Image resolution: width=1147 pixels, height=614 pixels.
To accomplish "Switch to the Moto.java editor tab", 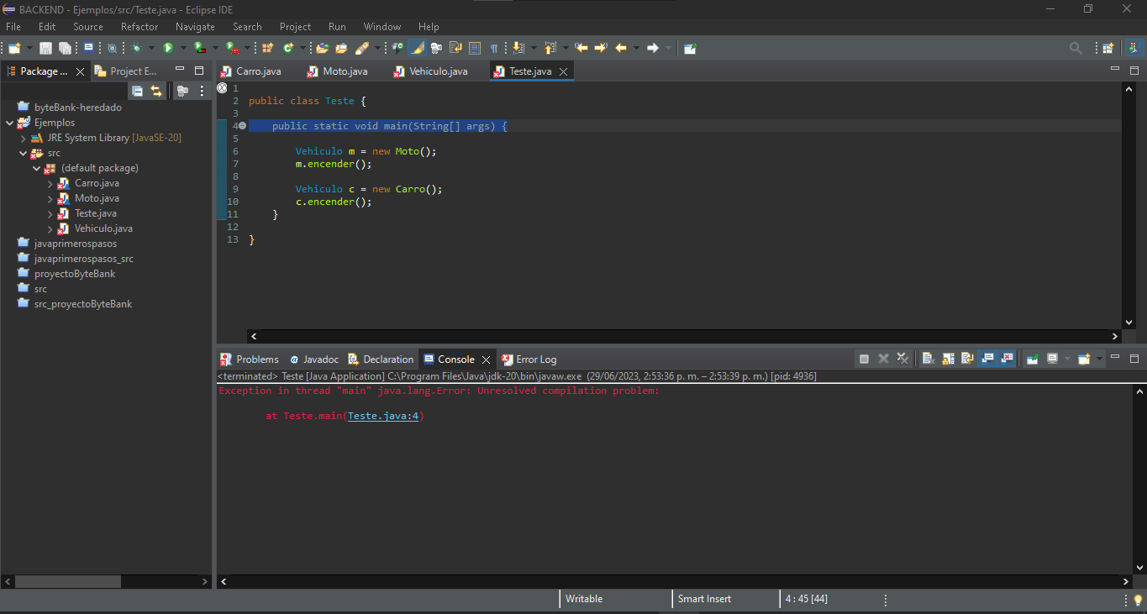I will [337, 71].
